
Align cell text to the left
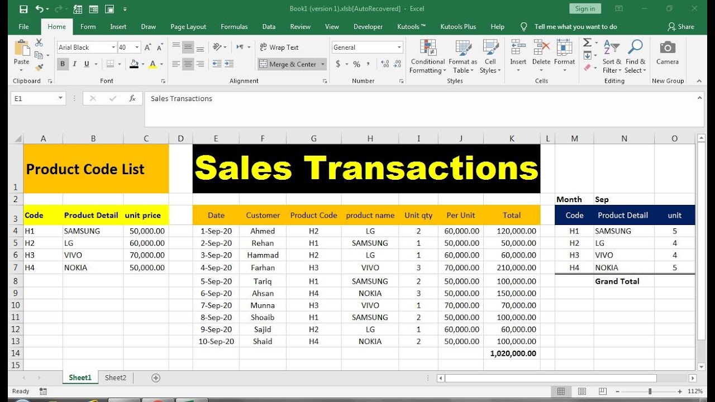pos(176,64)
